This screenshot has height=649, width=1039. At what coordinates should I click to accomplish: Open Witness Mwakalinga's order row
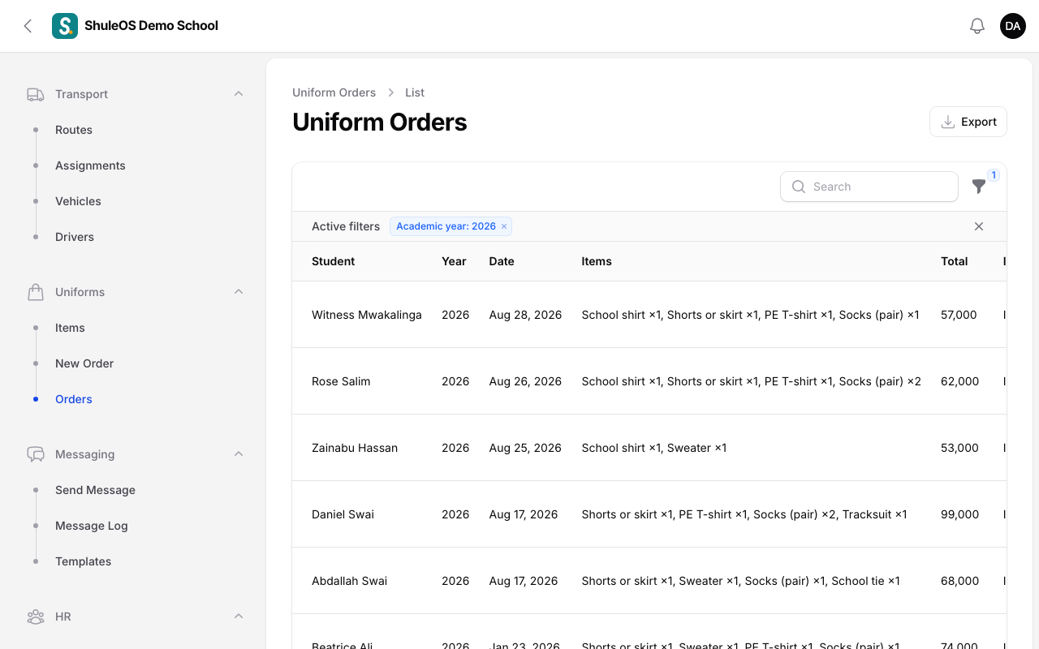point(649,315)
